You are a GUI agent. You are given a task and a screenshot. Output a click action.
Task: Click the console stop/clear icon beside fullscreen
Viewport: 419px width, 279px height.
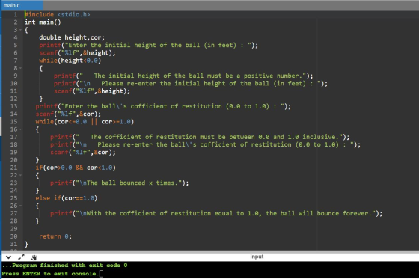tap(34, 257)
